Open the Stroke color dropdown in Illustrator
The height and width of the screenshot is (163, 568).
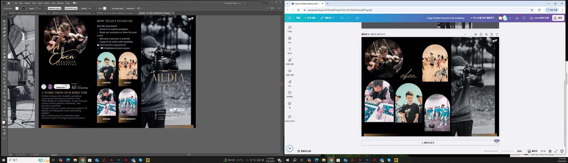coord(27,8)
